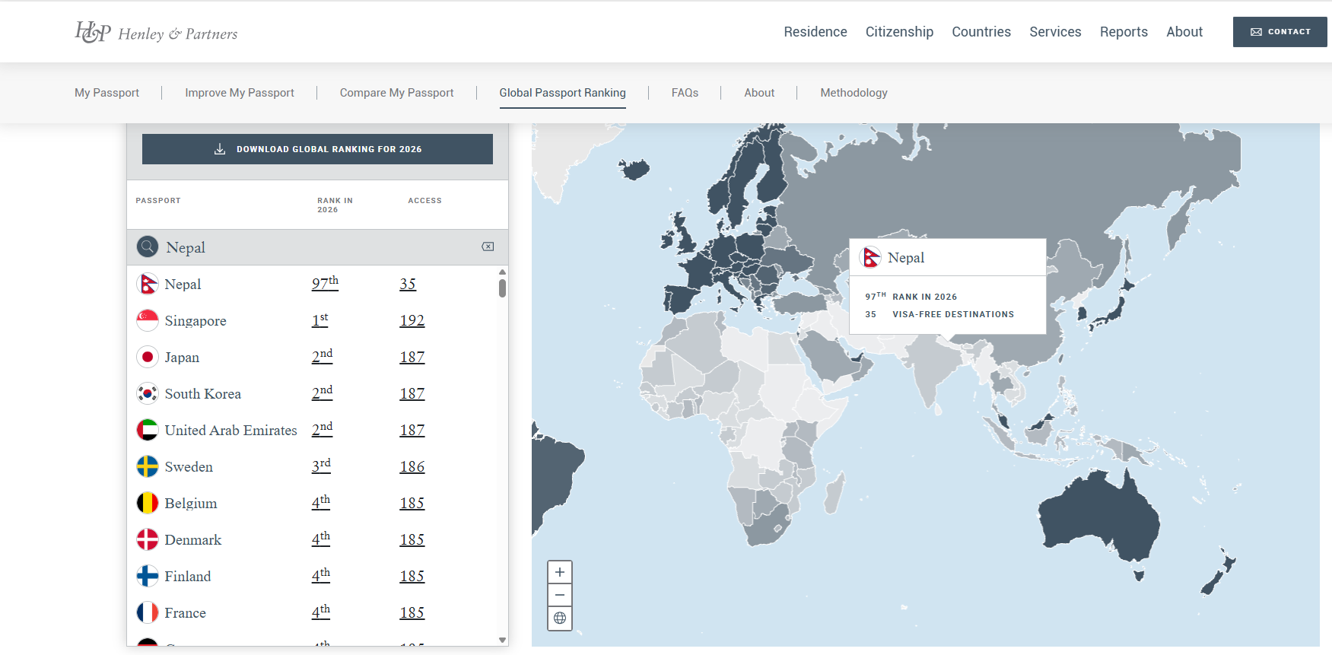Screen dimensions: 1332x655
Task: Switch to My Passport tab
Action: point(106,93)
